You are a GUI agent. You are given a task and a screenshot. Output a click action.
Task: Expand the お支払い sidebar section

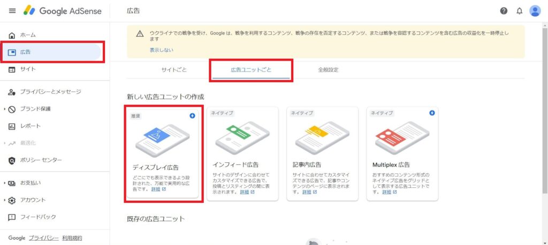click(5, 183)
